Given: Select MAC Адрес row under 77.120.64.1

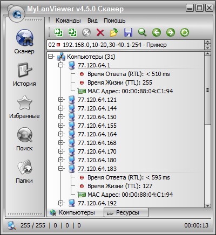Looking at the screenshot, I should [130, 91].
